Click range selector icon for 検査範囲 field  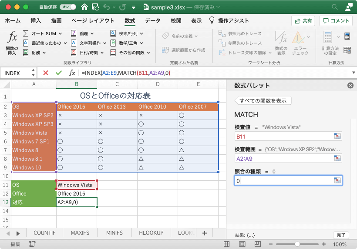[x=337, y=158]
